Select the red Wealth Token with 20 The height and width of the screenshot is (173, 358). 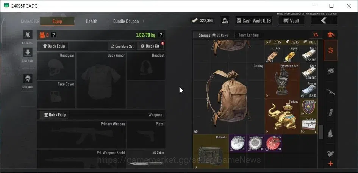(273, 143)
